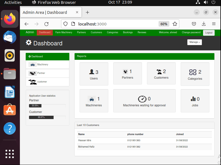The height and width of the screenshot is (165, 221).
Task: Select the Dashboard sidebar header item
Action: pyautogui.click(x=48, y=56)
